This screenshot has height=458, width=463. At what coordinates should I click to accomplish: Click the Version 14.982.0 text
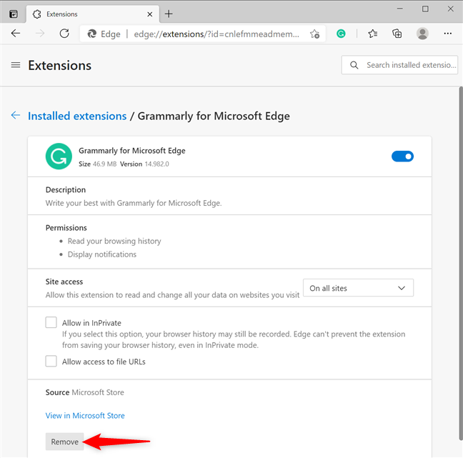[x=144, y=164]
